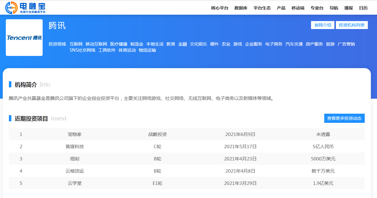Screen dimensions: 377x198
Task: Open the Tencent 腾讯 logo thumbnail
Action: coord(24,38)
